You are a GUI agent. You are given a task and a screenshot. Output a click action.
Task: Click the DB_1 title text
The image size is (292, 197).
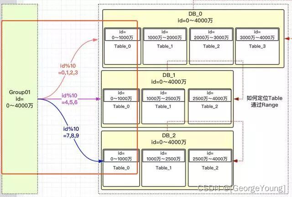pos(169,75)
